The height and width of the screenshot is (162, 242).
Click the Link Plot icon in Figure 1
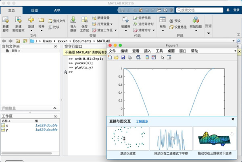click(x=138, y=57)
